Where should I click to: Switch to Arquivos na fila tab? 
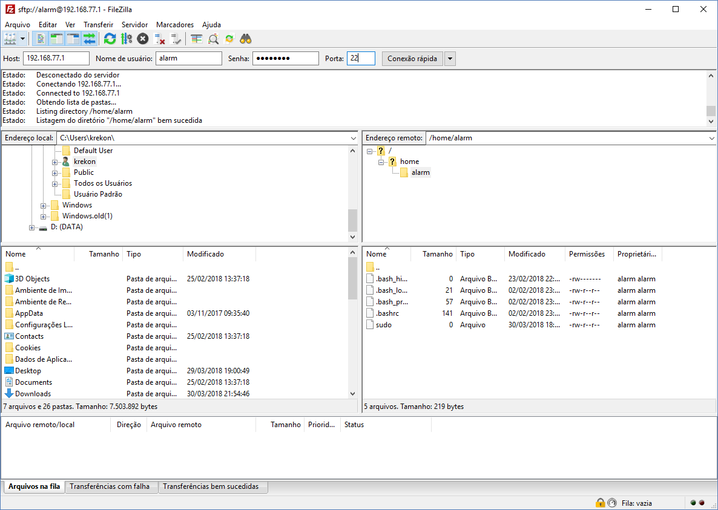[35, 486]
